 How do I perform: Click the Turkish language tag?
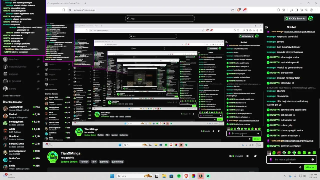pos(84,162)
